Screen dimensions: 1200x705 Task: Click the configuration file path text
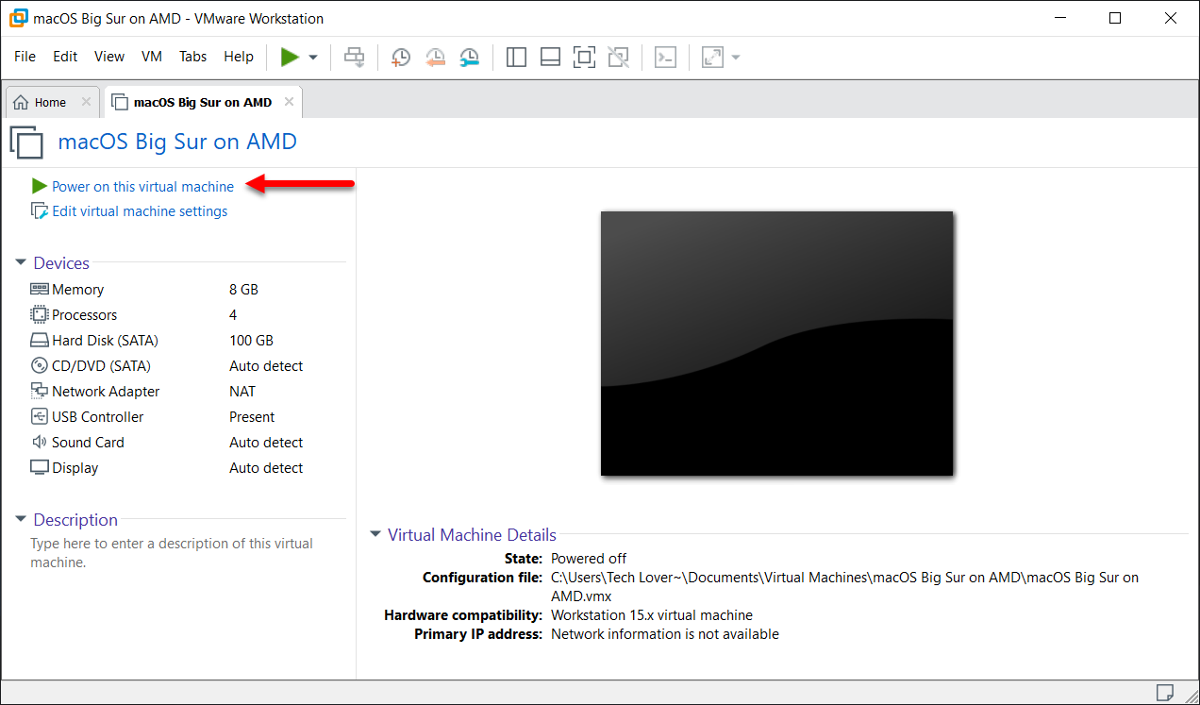coord(844,587)
